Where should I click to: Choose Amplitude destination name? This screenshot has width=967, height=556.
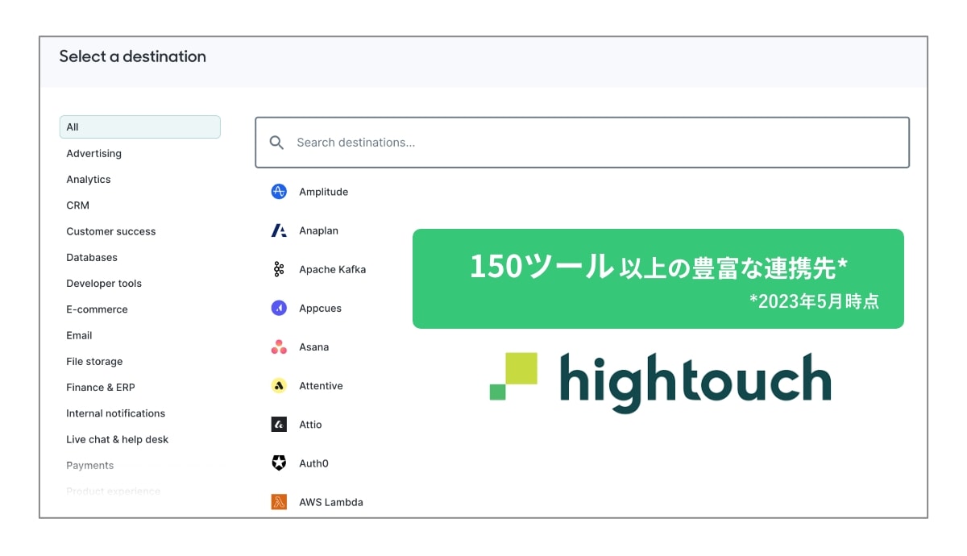pos(324,192)
